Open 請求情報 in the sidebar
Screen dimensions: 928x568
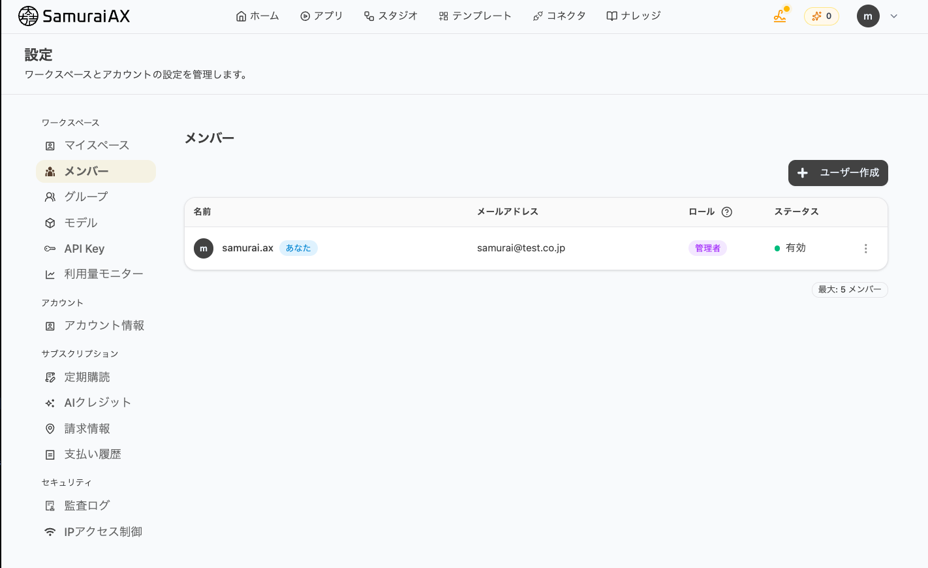click(96, 429)
